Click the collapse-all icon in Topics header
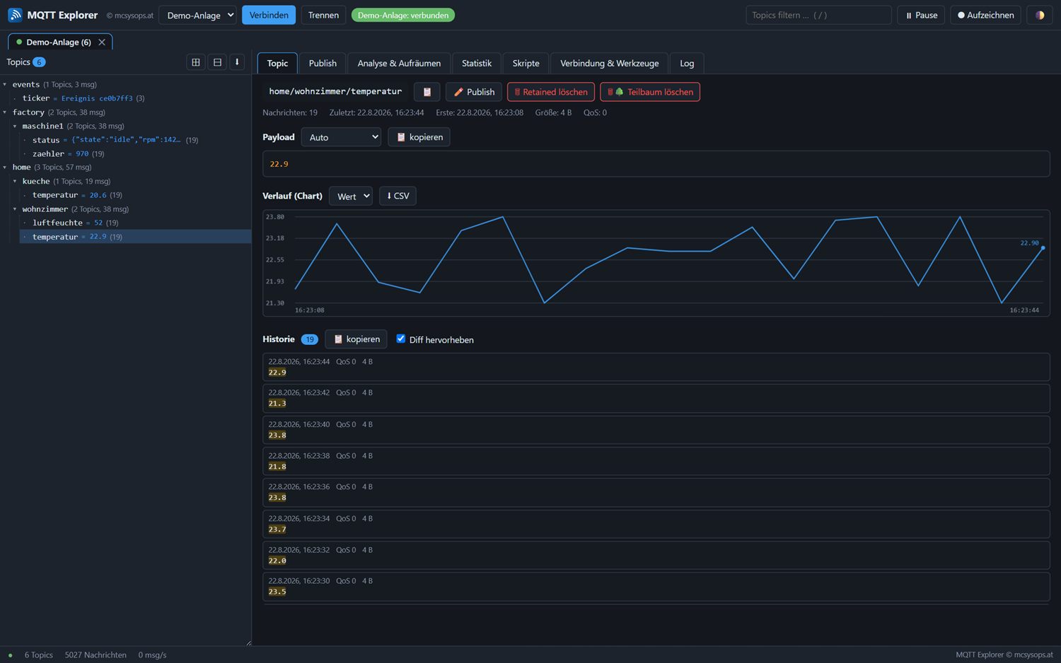The image size is (1061, 663). [217, 62]
